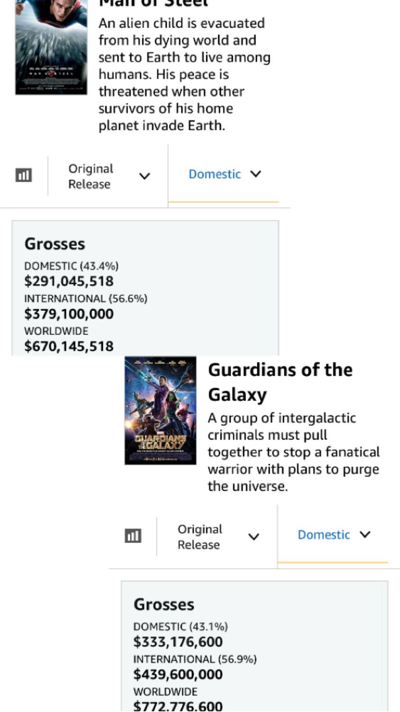Select the Domestic tab under Guardians of the Galaxy
Screen dimensions: 400x712
(333, 535)
